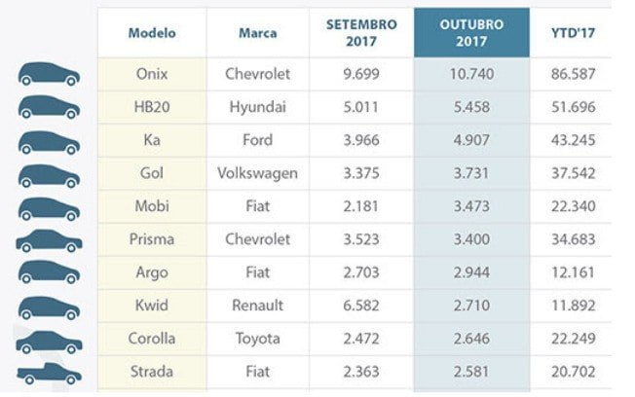The height and width of the screenshot is (397, 635).
Task: Click the sedan icon beside Corolla
Action: (49, 343)
